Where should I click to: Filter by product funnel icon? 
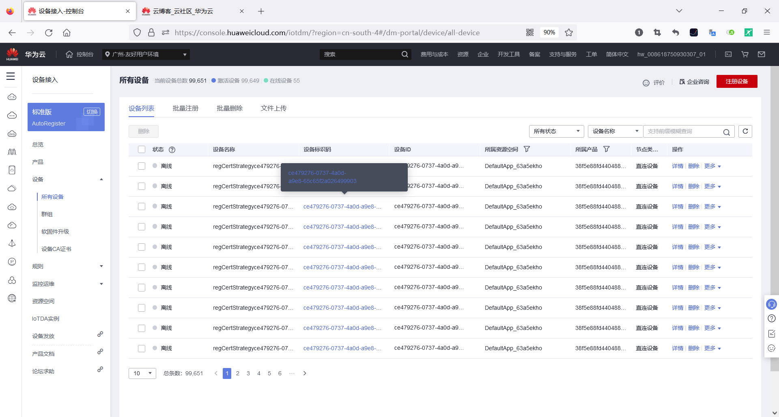coord(606,149)
